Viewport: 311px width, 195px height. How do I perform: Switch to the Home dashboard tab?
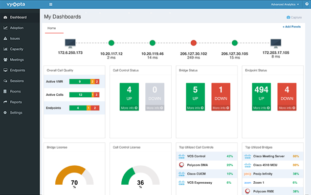(51, 28)
